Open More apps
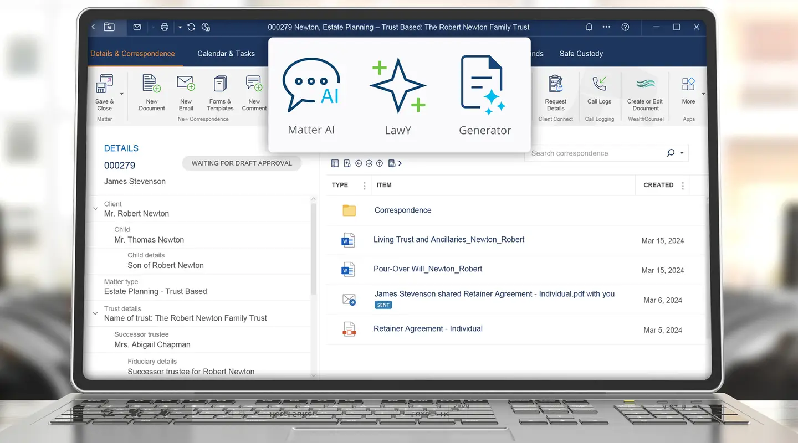798x443 pixels. point(688,90)
